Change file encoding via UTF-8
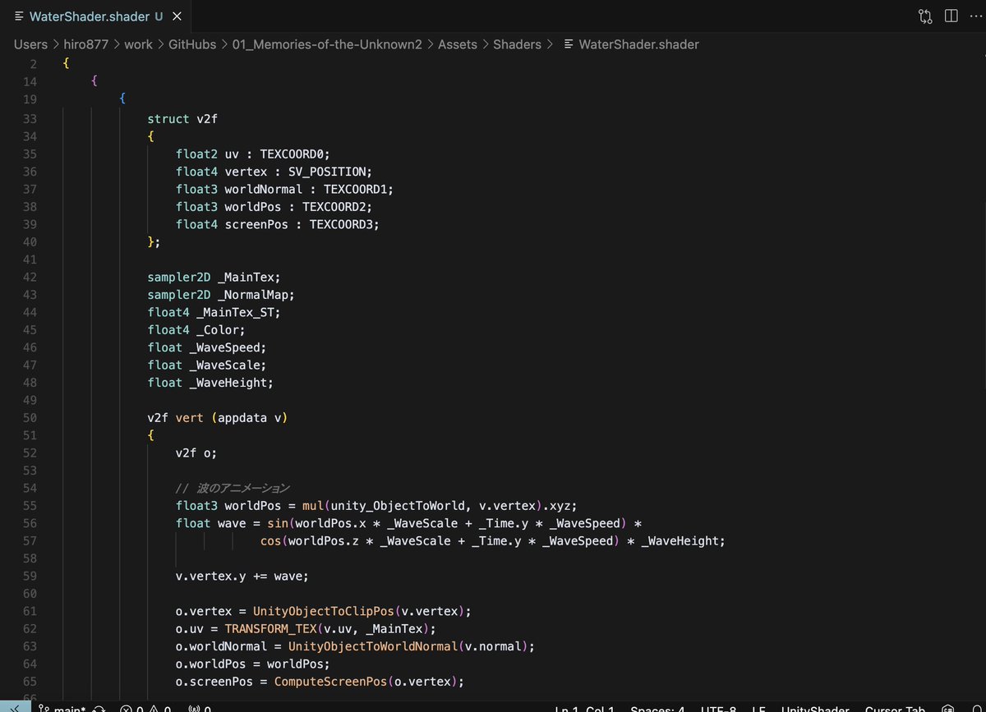The height and width of the screenshot is (712, 986). pyautogui.click(x=717, y=709)
